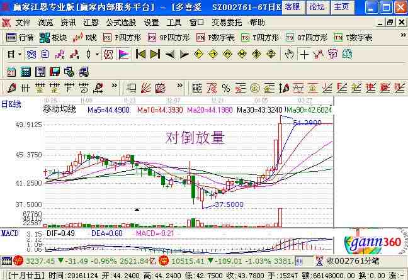The width and height of the screenshot is (408, 280).
Task: Open the 行情 quotes view
Action: tap(20, 38)
